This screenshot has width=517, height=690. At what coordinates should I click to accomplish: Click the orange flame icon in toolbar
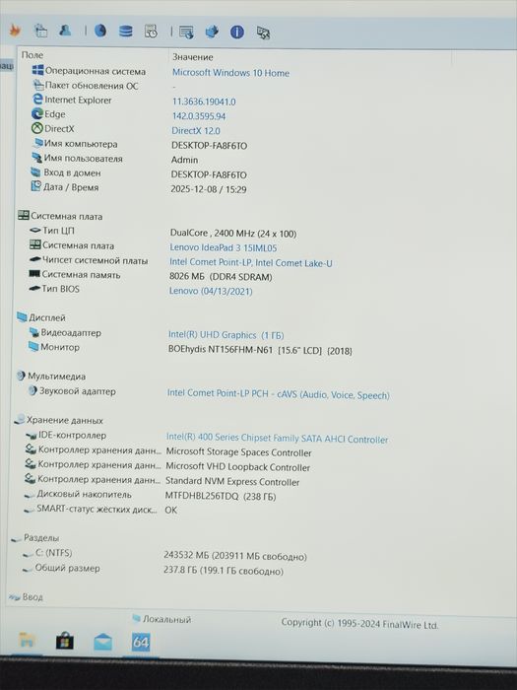click(x=16, y=30)
